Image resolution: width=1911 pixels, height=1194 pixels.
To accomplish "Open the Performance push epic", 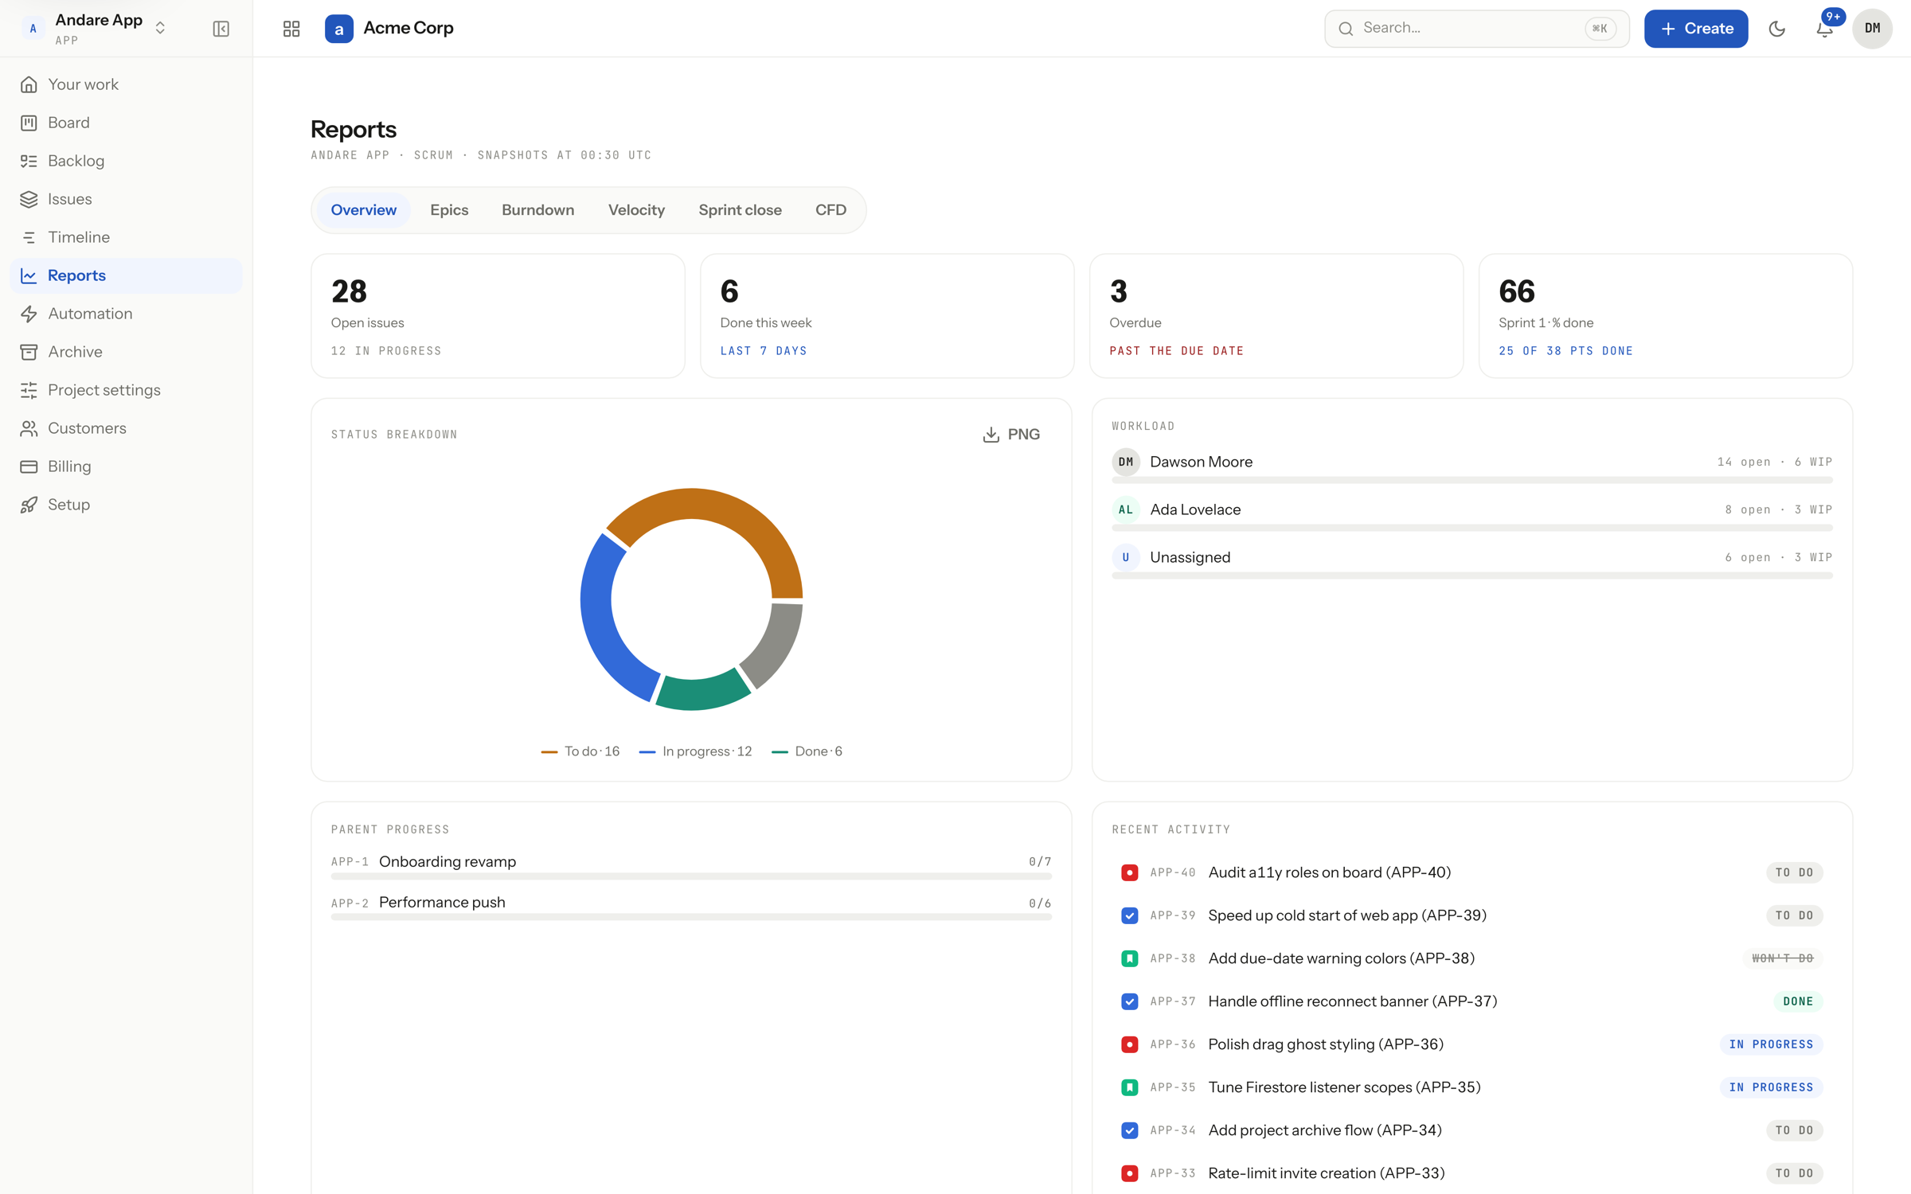I will [442, 902].
